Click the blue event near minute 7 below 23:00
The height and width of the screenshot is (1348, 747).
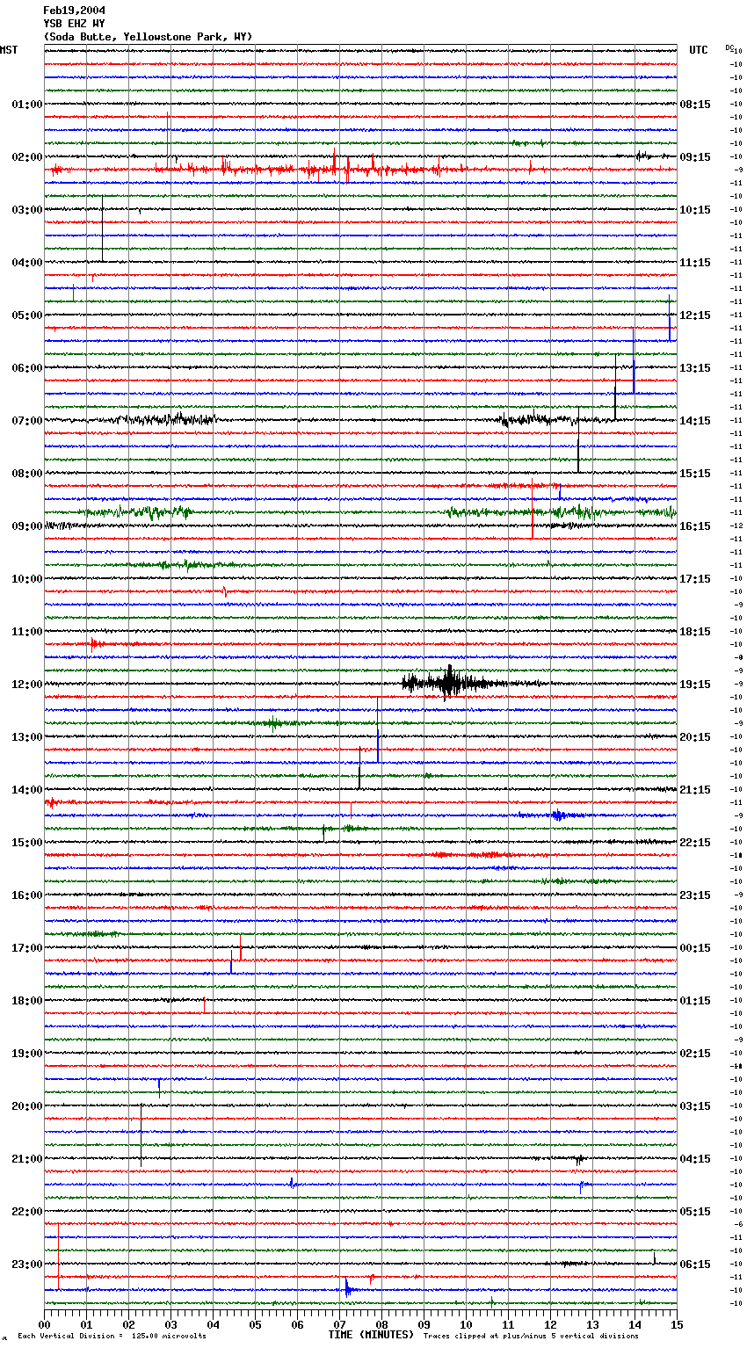point(350,1288)
